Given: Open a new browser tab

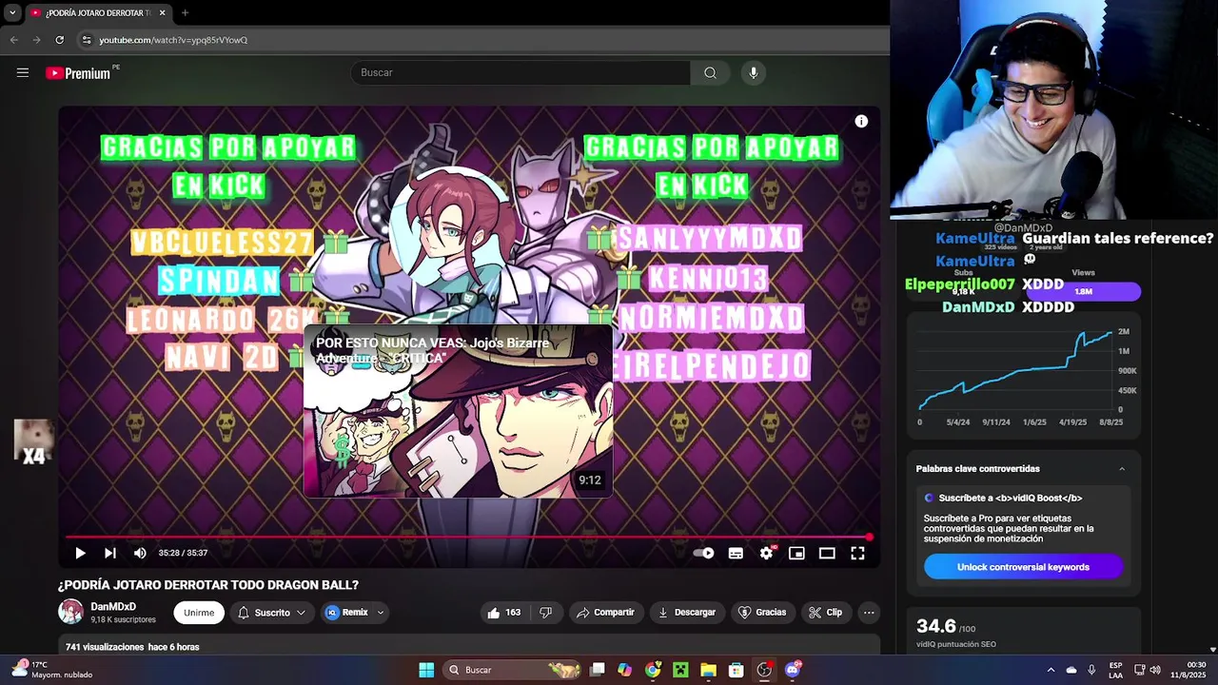Looking at the screenshot, I should (185, 12).
